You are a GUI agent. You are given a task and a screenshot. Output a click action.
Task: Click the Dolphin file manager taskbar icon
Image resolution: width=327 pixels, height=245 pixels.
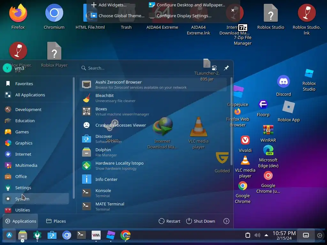tap(23, 235)
